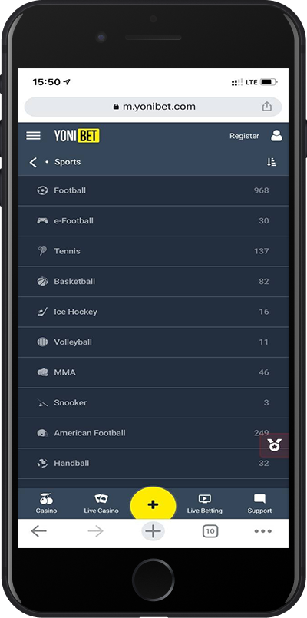Tap the yellow plus button
The image size is (307, 618).
coord(153,504)
